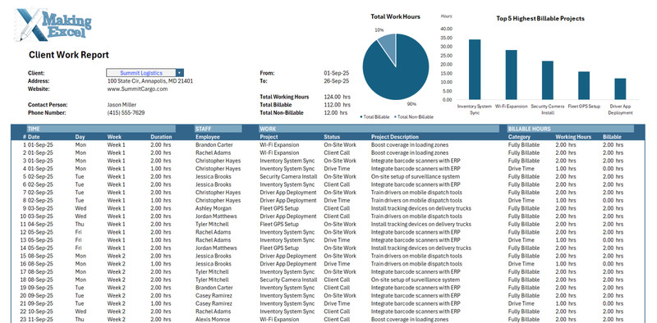Viewport: 657px width, 323px height.
Task: Select Jordan Matthews in row 10
Action: (x=216, y=216)
